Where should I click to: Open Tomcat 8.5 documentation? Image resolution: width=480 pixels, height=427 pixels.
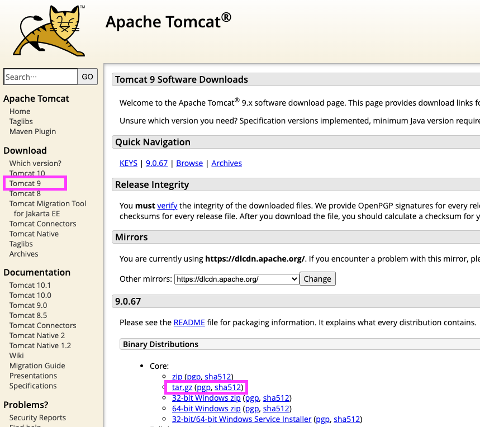tap(28, 316)
